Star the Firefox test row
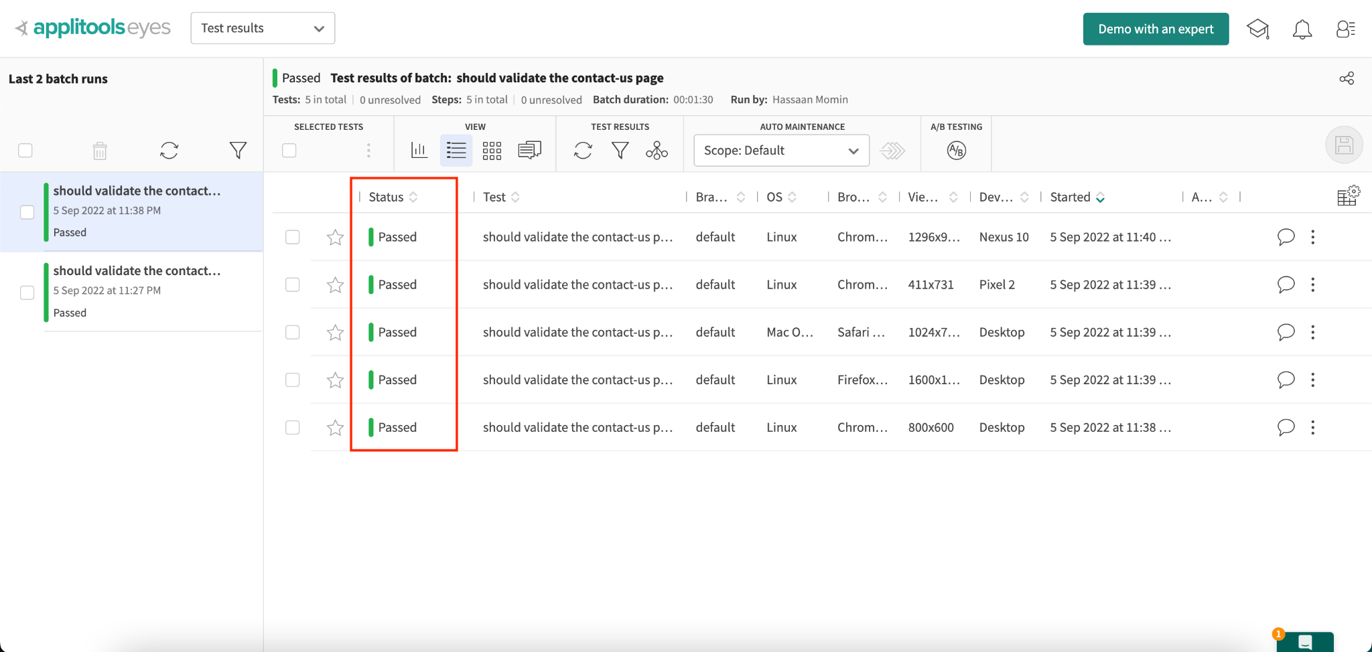The height and width of the screenshot is (652, 1372). pyautogui.click(x=336, y=380)
